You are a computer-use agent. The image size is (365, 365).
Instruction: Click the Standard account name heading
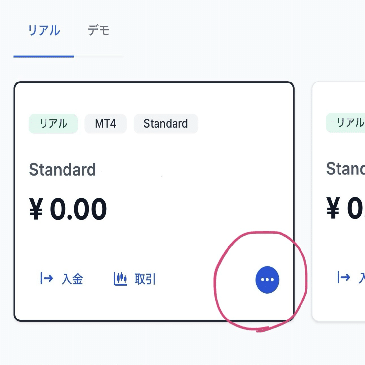tap(63, 170)
